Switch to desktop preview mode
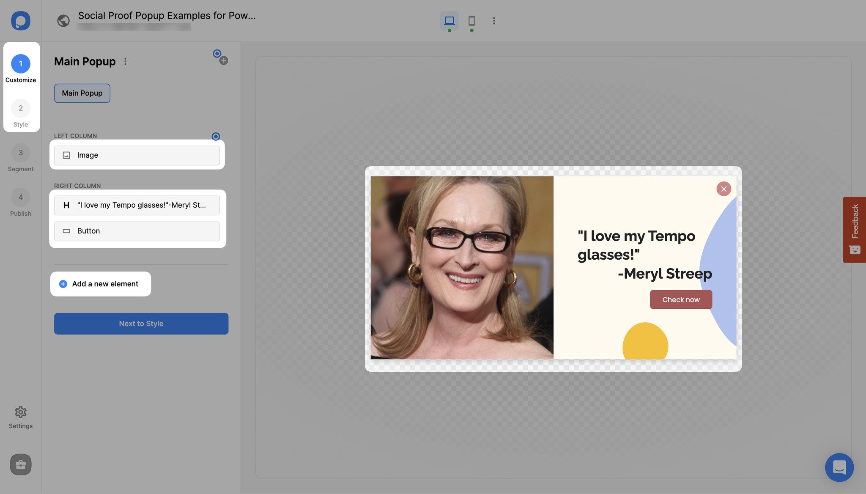The width and height of the screenshot is (866, 494). (449, 20)
